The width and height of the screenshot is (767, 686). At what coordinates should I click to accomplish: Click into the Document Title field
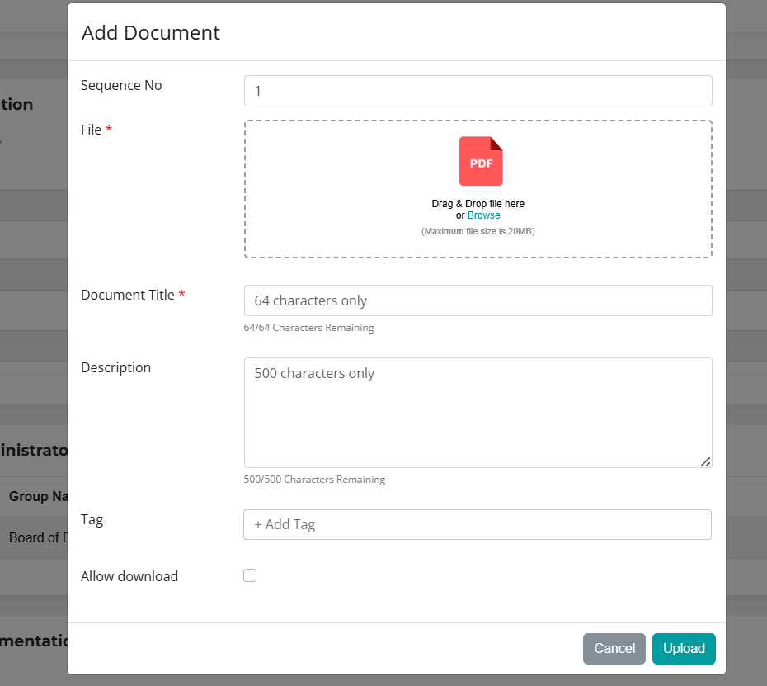pos(478,300)
